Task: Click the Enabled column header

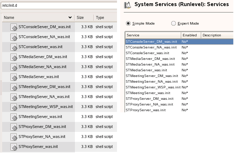Action: [x=190, y=35]
